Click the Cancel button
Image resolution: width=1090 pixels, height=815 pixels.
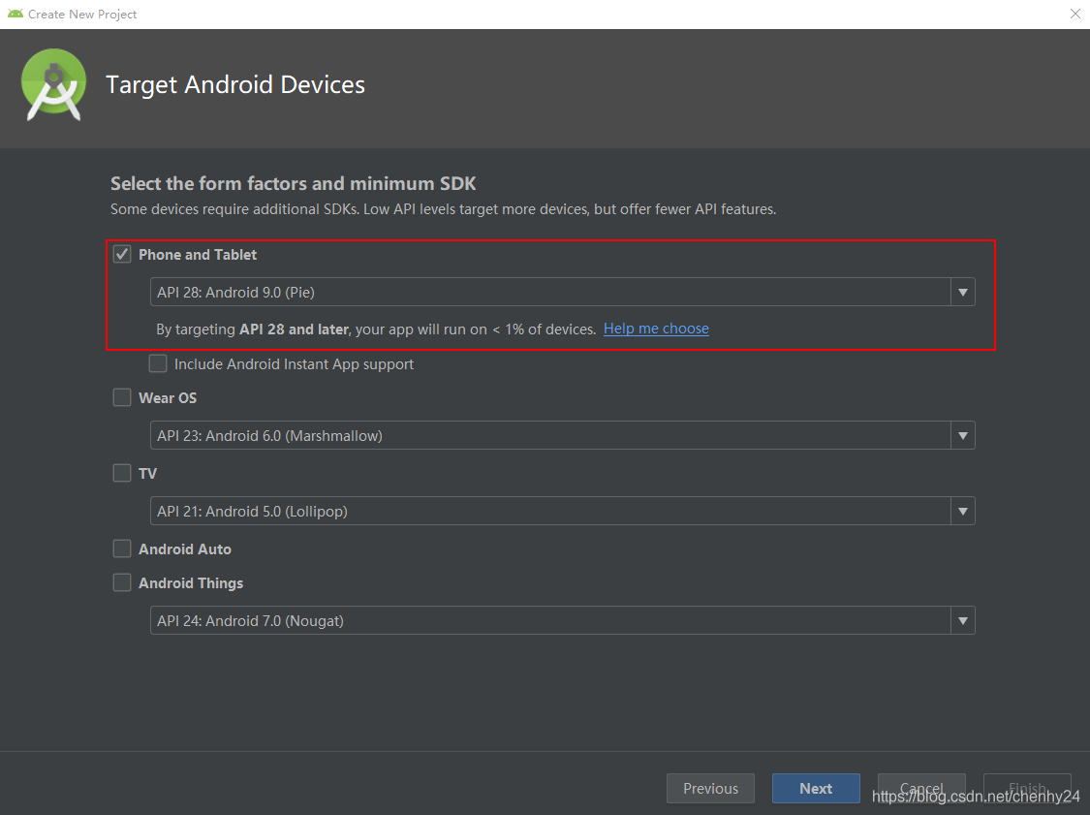[x=921, y=789]
